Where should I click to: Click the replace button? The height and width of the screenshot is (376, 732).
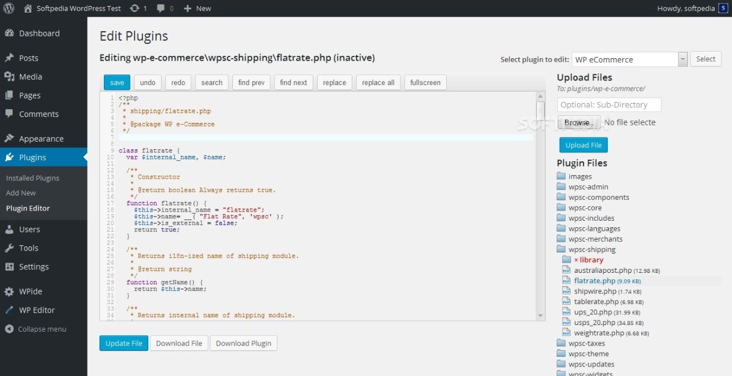334,83
